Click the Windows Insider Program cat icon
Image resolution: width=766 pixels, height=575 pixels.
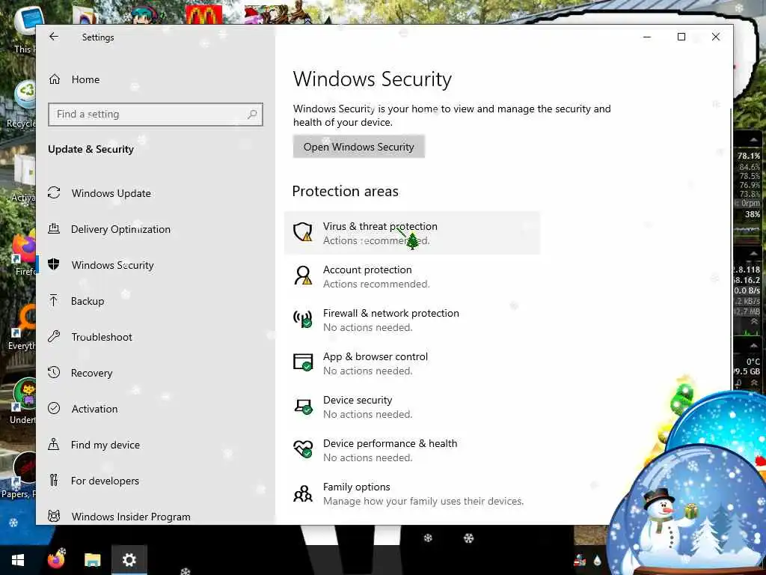54,517
